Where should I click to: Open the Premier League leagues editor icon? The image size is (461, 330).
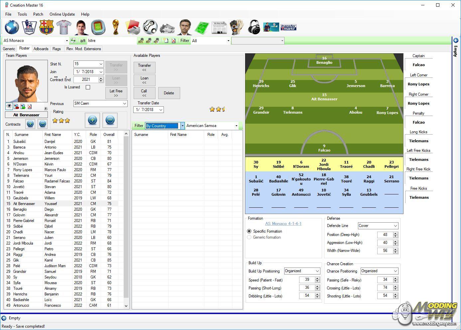coord(29,27)
